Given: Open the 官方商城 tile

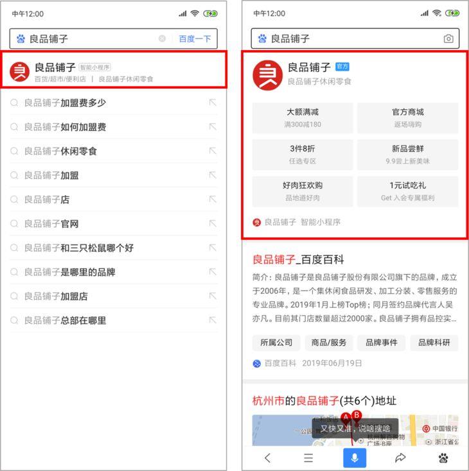Looking at the screenshot, I should point(407,118).
